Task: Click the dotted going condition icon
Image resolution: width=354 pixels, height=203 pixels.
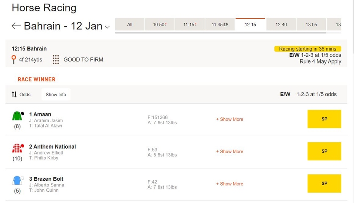Action: click(x=56, y=60)
